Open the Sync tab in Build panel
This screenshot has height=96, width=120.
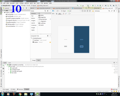[9, 63]
